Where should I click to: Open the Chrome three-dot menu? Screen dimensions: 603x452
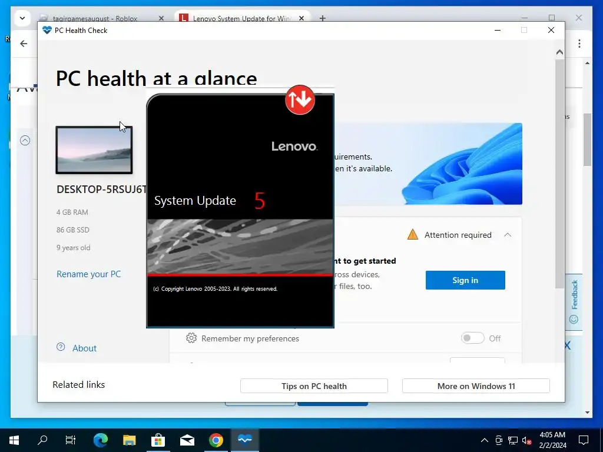[579, 44]
